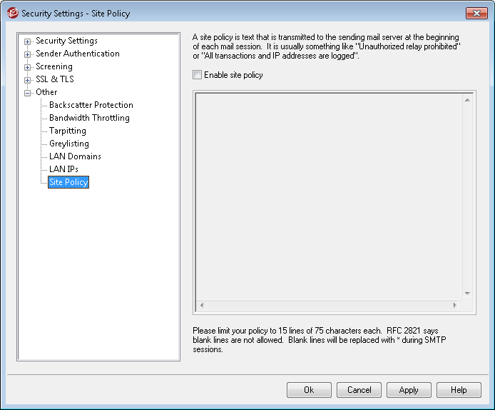Enable the site policy checkbox

[x=198, y=75]
